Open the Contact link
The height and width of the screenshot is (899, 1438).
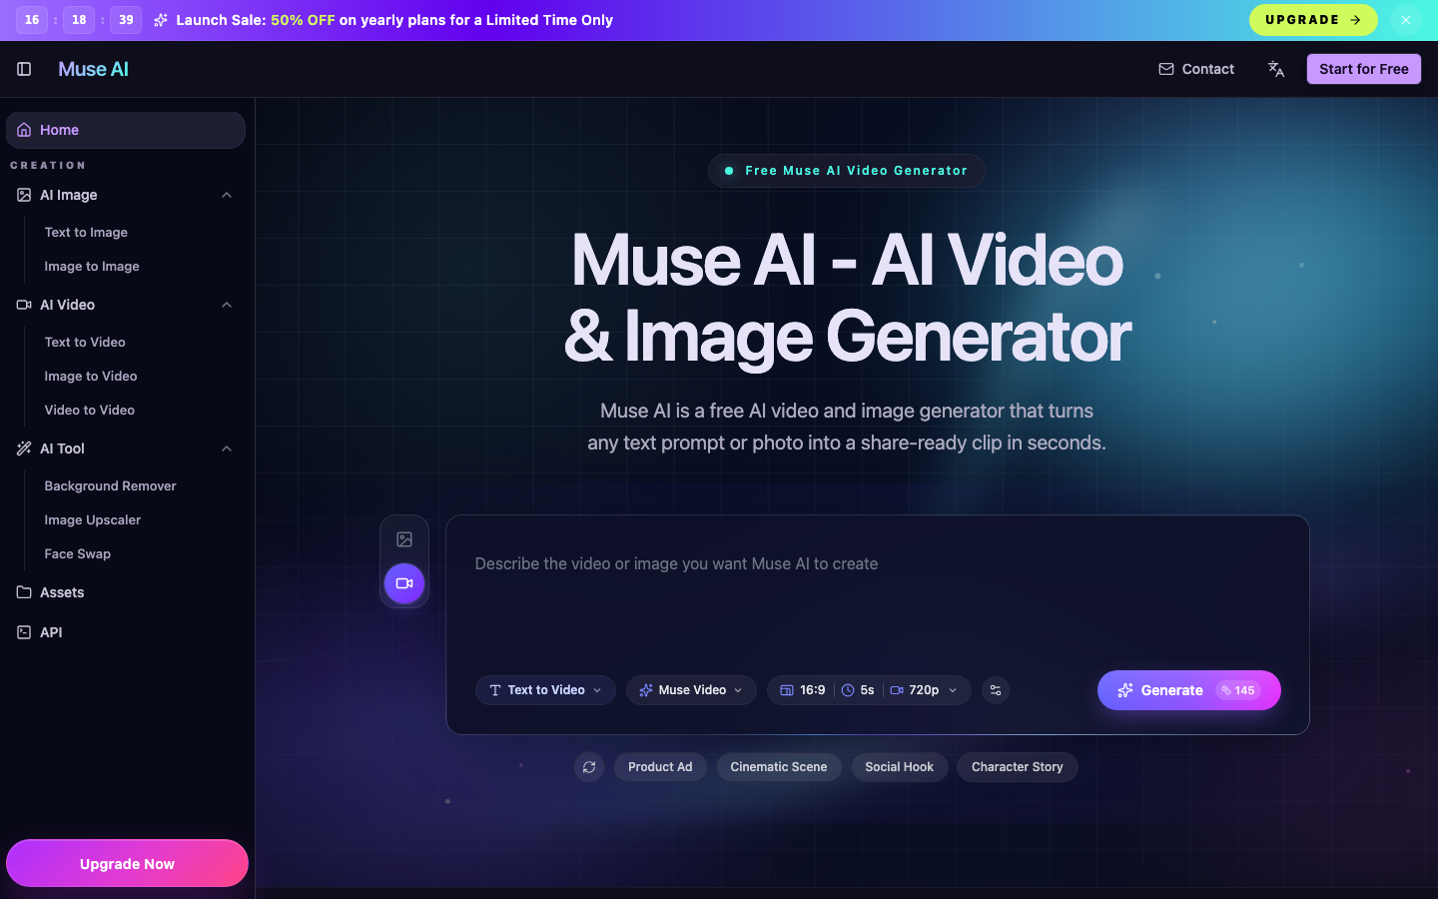[x=1196, y=69]
